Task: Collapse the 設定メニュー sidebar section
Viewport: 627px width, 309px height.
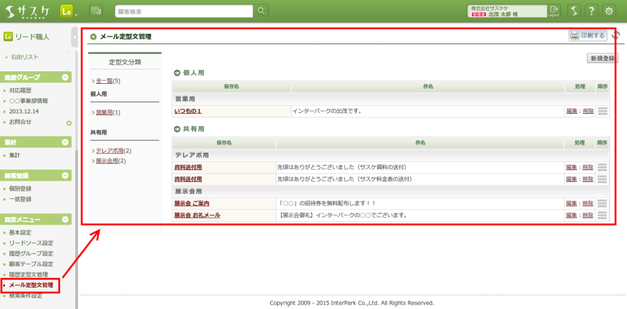Action: tap(65, 220)
